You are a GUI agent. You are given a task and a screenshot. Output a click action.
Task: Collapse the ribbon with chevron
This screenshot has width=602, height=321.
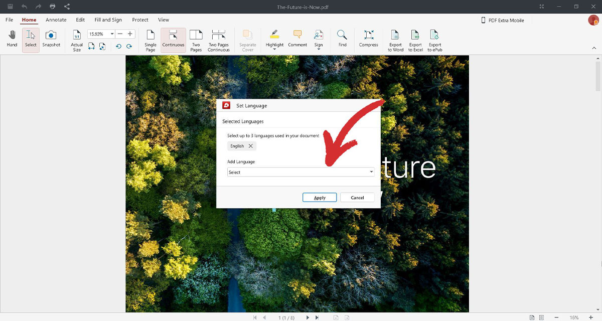click(x=594, y=48)
